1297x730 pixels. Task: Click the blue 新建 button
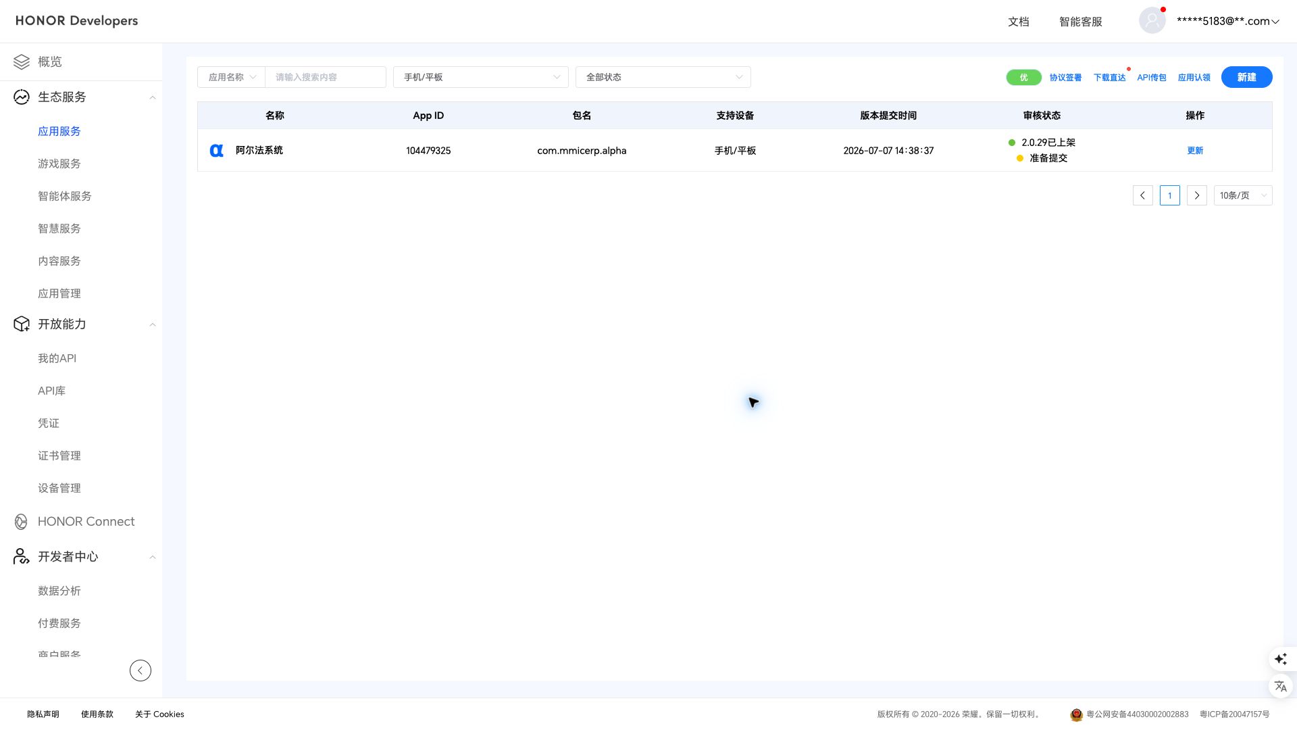pyautogui.click(x=1246, y=77)
